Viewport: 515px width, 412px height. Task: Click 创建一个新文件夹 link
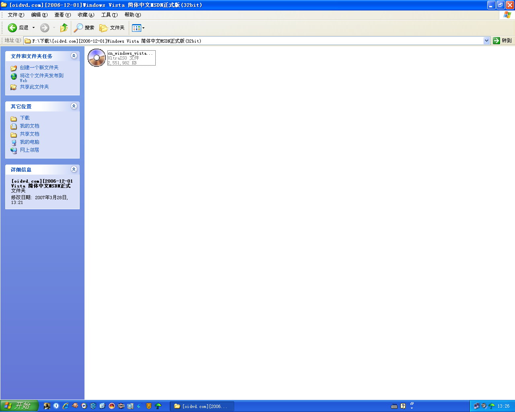click(x=39, y=68)
